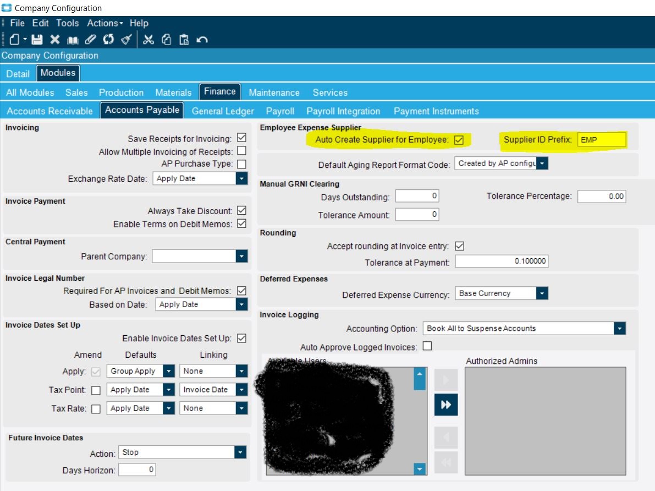Enable Allow Multiple Invoicing of Receipts
Screen dimensions: 655x491
pos(241,151)
